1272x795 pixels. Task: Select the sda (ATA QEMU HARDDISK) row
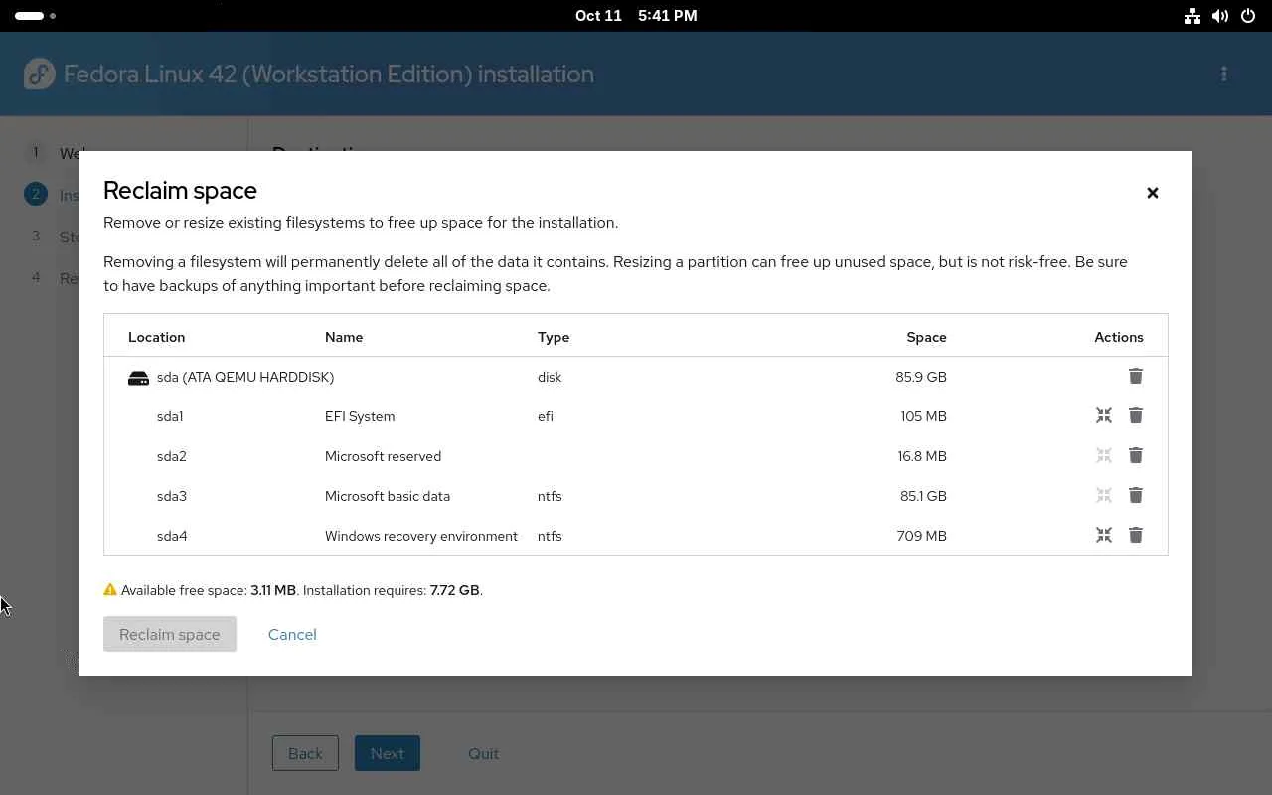point(636,377)
